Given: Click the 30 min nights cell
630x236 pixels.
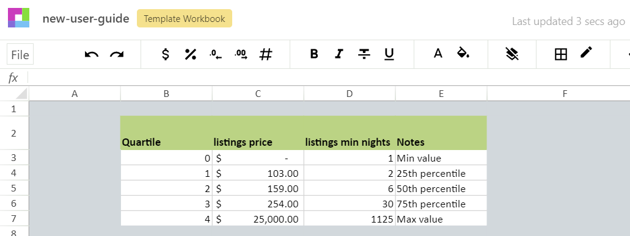Looking at the screenshot, I should [x=350, y=204].
